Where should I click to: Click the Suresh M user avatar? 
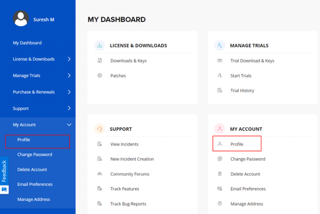point(21,19)
